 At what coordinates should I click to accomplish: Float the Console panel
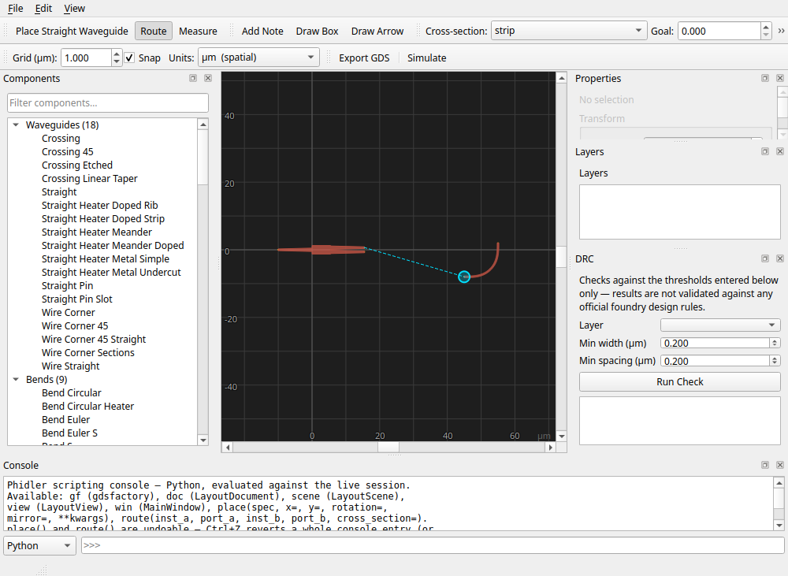[765, 465]
